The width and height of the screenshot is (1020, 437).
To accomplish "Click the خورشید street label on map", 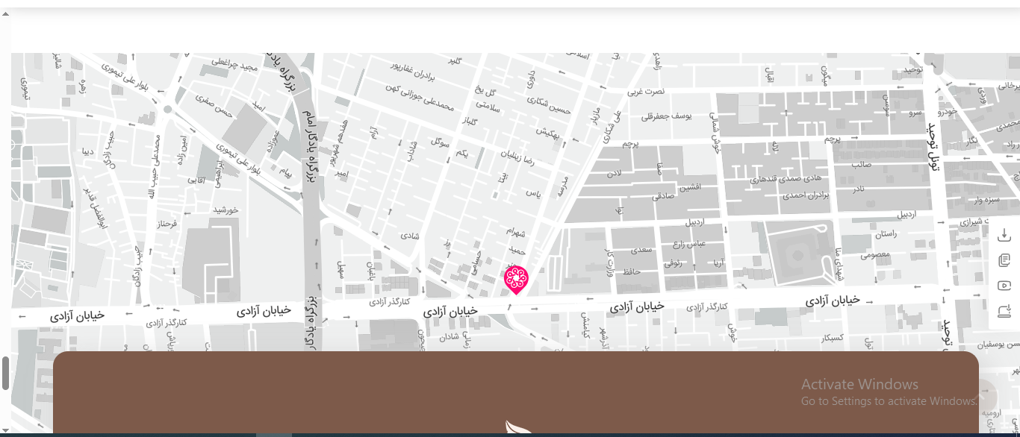I will (226, 210).
